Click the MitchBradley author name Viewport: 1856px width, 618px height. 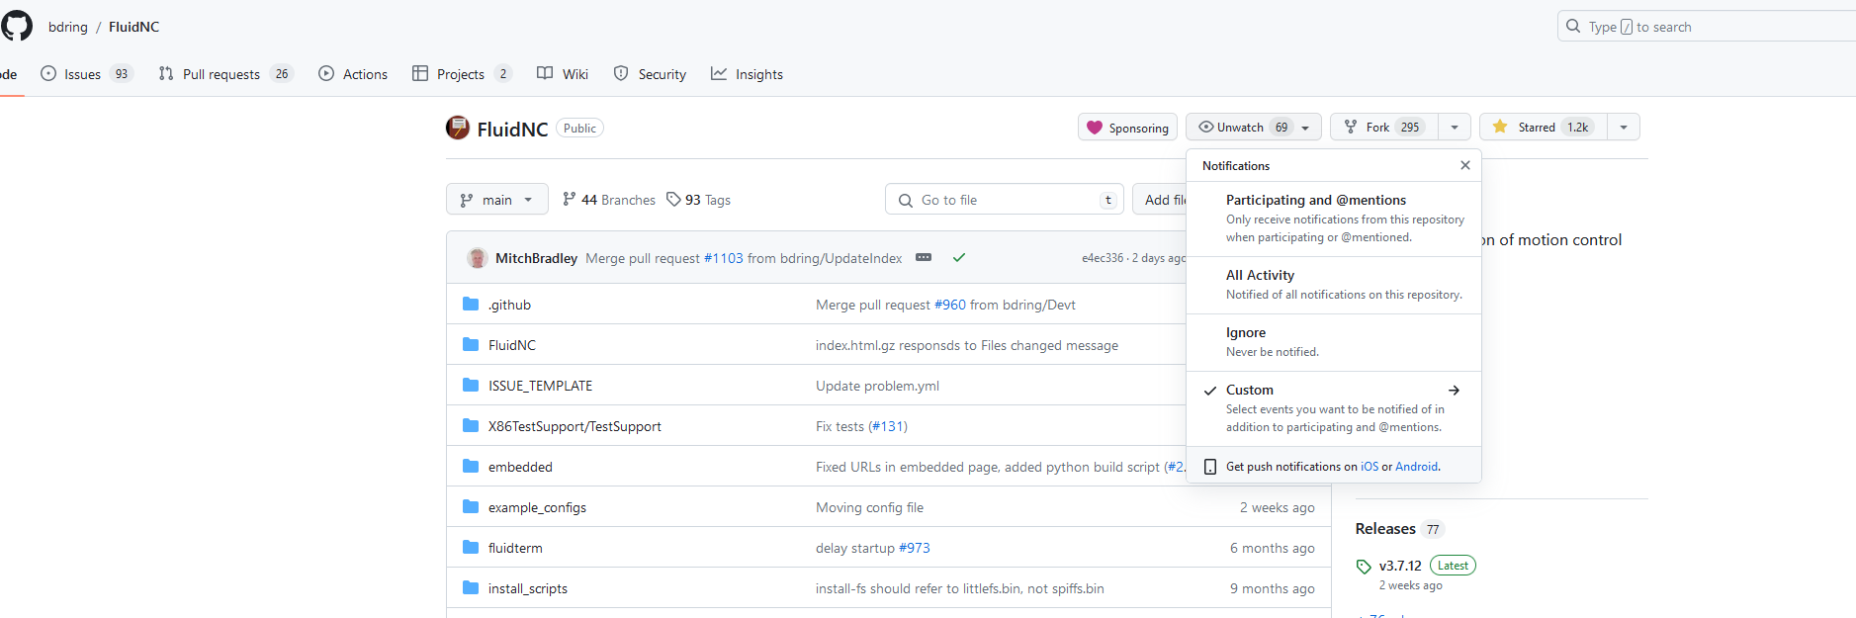(536, 258)
